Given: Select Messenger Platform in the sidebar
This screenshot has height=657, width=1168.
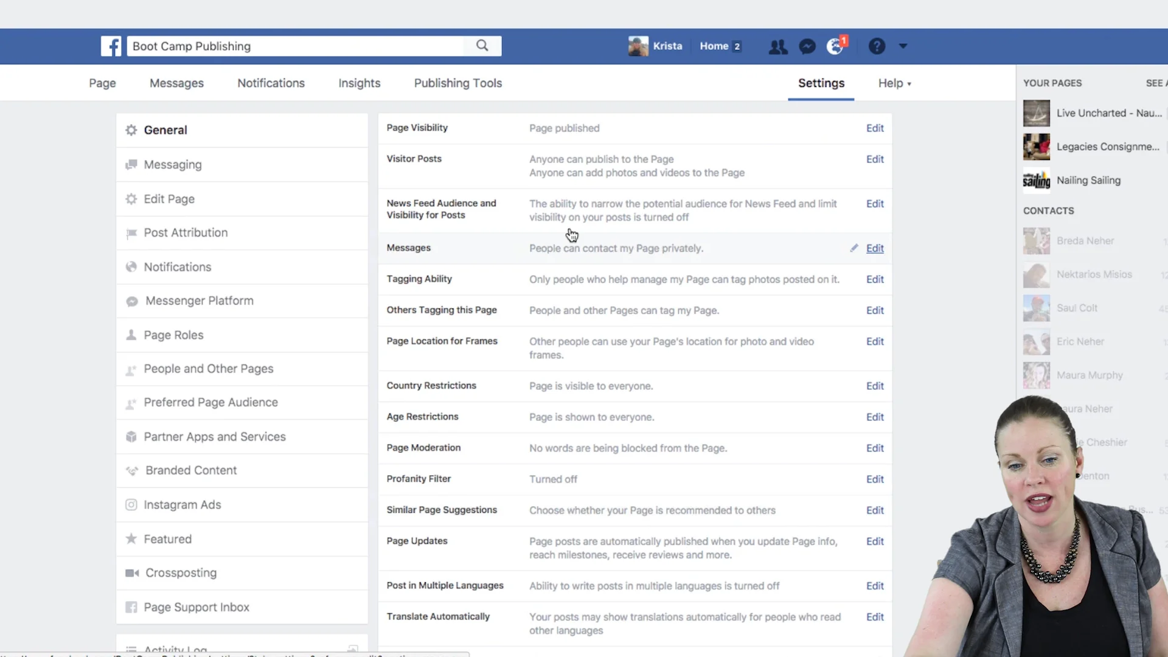Looking at the screenshot, I should (x=199, y=301).
